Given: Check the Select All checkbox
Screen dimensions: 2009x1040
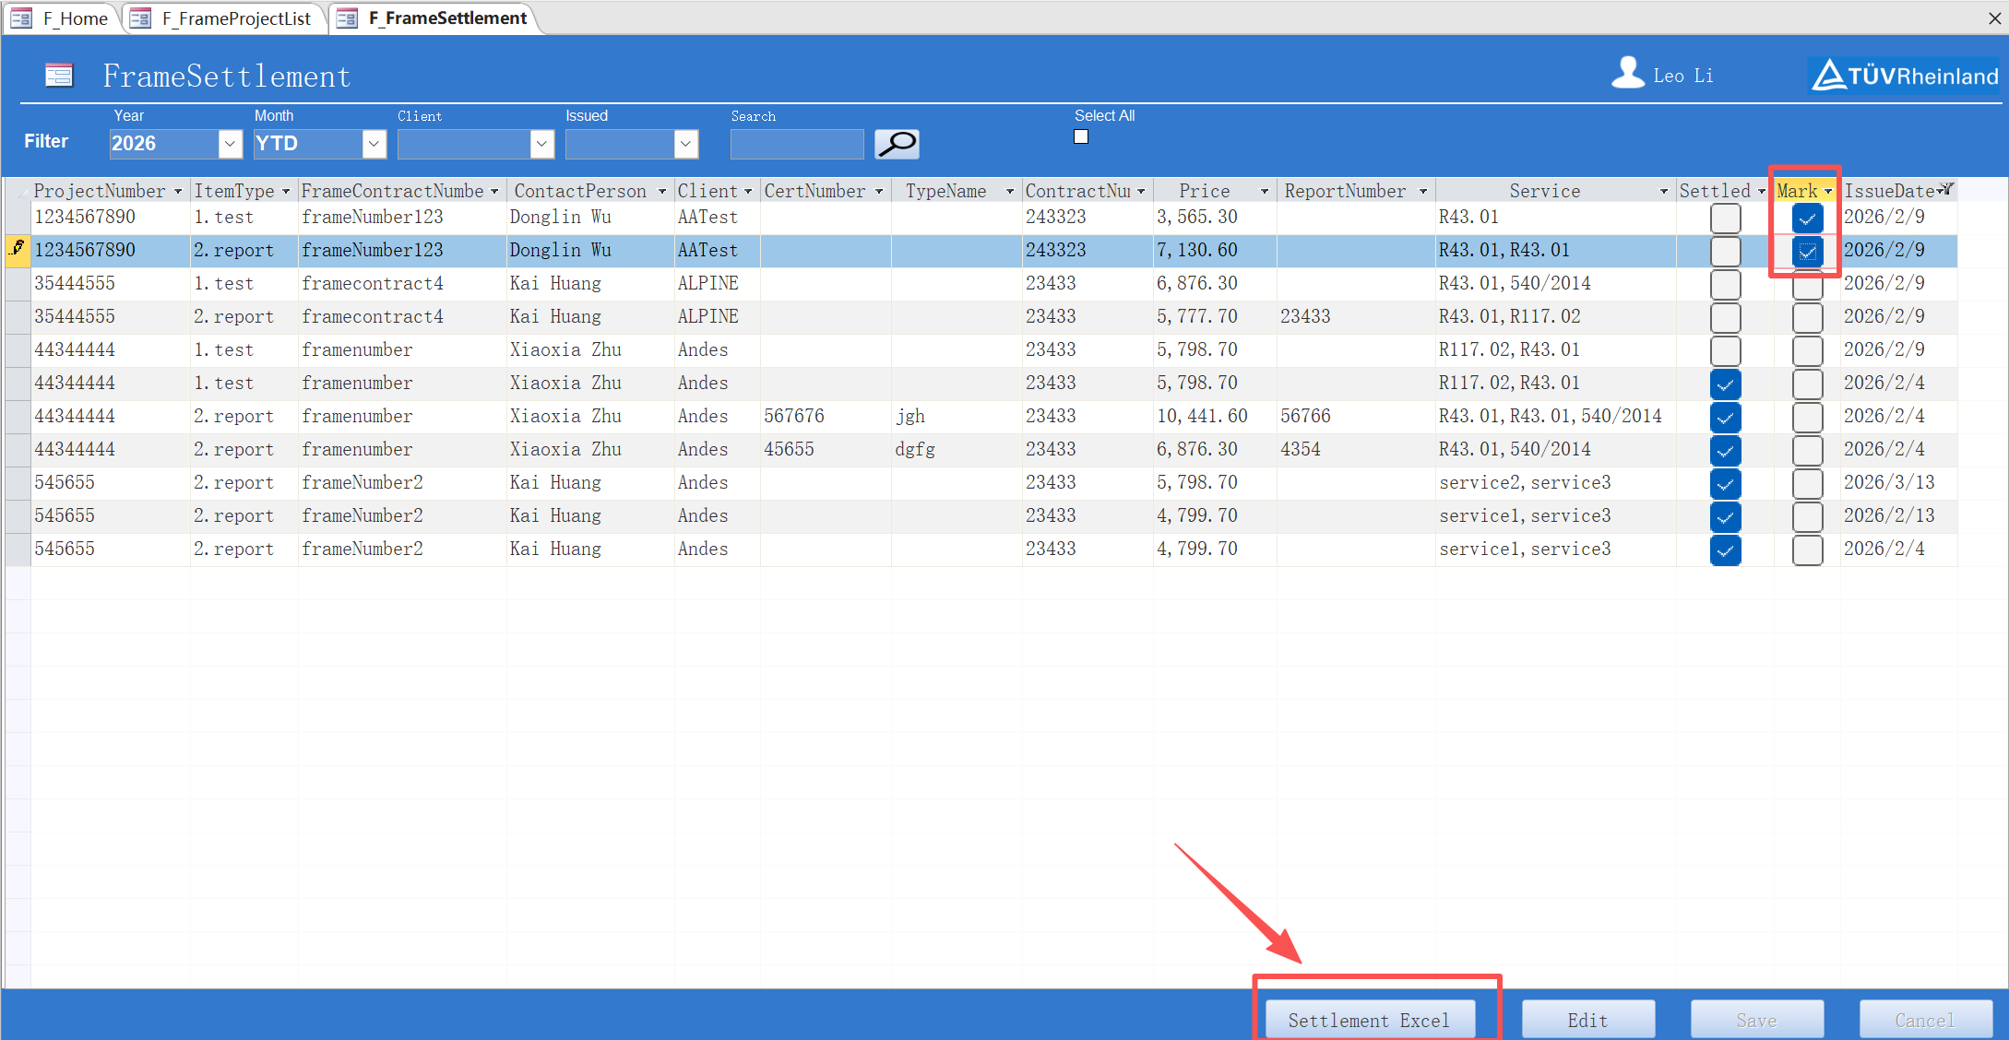Looking at the screenshot, I should coord(1081,137).
